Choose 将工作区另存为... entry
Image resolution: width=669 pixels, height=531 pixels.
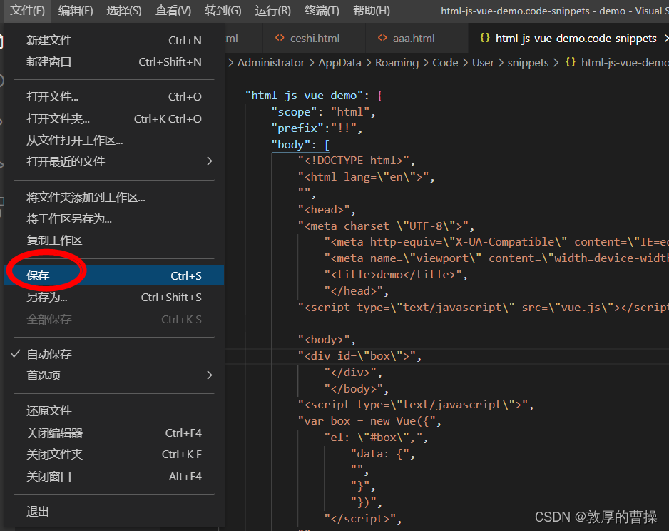pyautogui.click(x=114, y=218)
